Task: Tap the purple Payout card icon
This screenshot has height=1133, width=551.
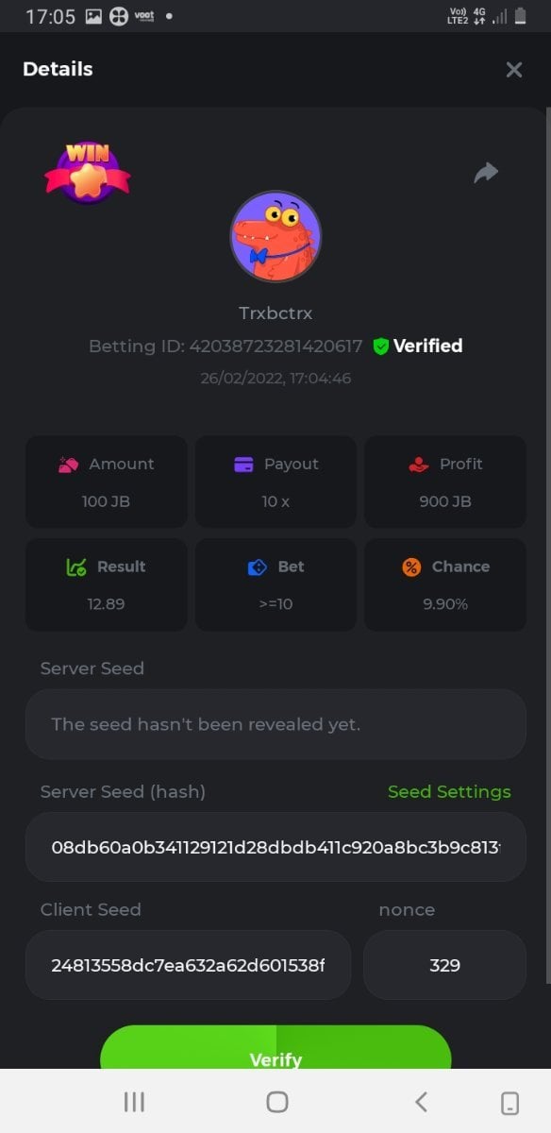Action: coord(243,465)
